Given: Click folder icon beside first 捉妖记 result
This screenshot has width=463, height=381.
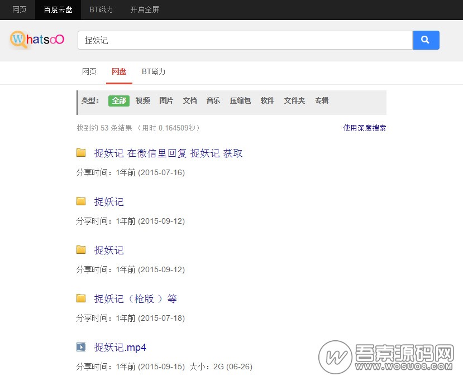Looking at the screenshot, I should tap(81, 153).
